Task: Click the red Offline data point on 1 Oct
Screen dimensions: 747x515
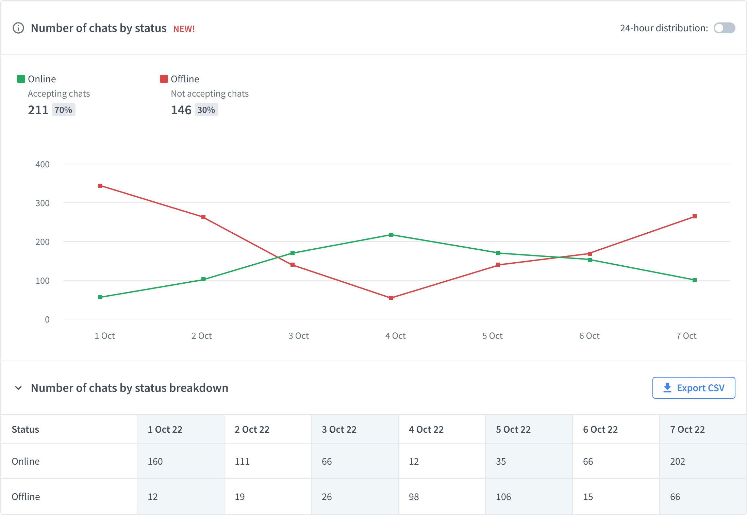Action: 100,186
